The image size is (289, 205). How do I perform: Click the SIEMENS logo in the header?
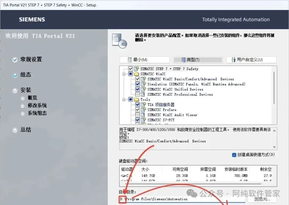(32, 20)
